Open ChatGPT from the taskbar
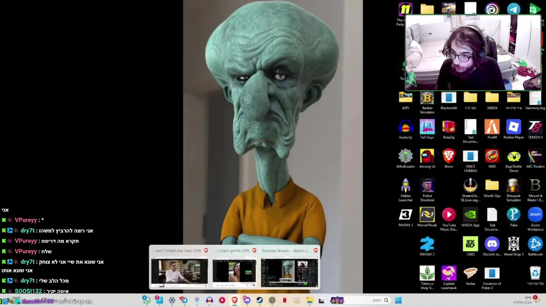Screen dimensions: 546x307 point(272,300)
